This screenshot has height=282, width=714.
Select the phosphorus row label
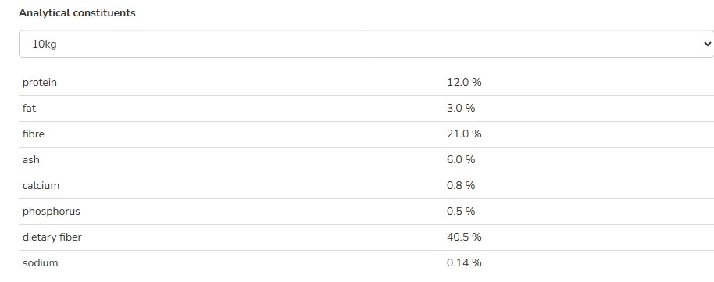tap(51, 212)
